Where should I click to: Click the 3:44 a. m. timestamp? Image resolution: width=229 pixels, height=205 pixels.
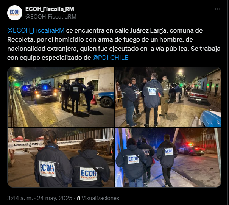(20, 198)
